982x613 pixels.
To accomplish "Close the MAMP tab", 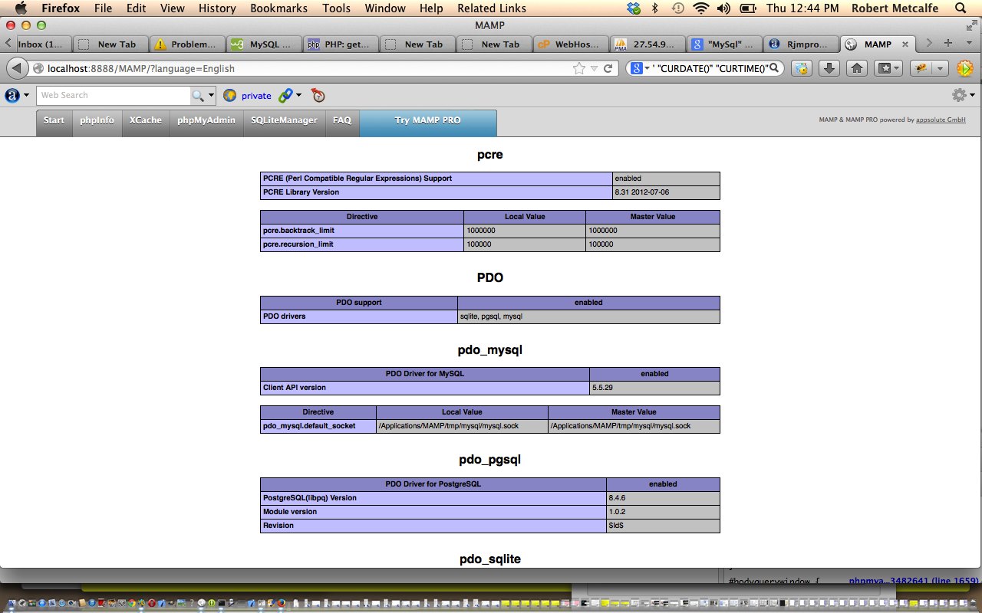I will [x=905, y=44].
